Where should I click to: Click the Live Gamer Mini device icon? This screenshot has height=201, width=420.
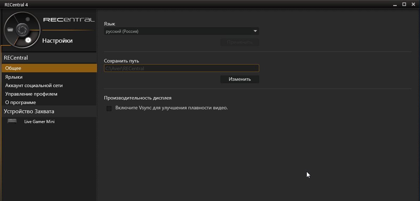12,121
